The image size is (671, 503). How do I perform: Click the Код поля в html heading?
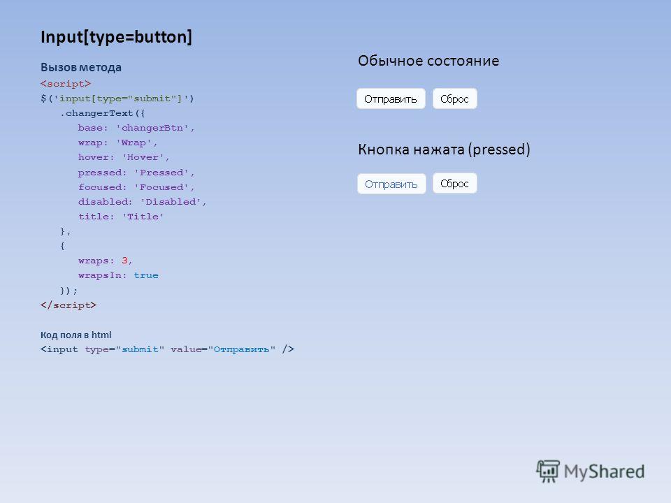point(75,335)
